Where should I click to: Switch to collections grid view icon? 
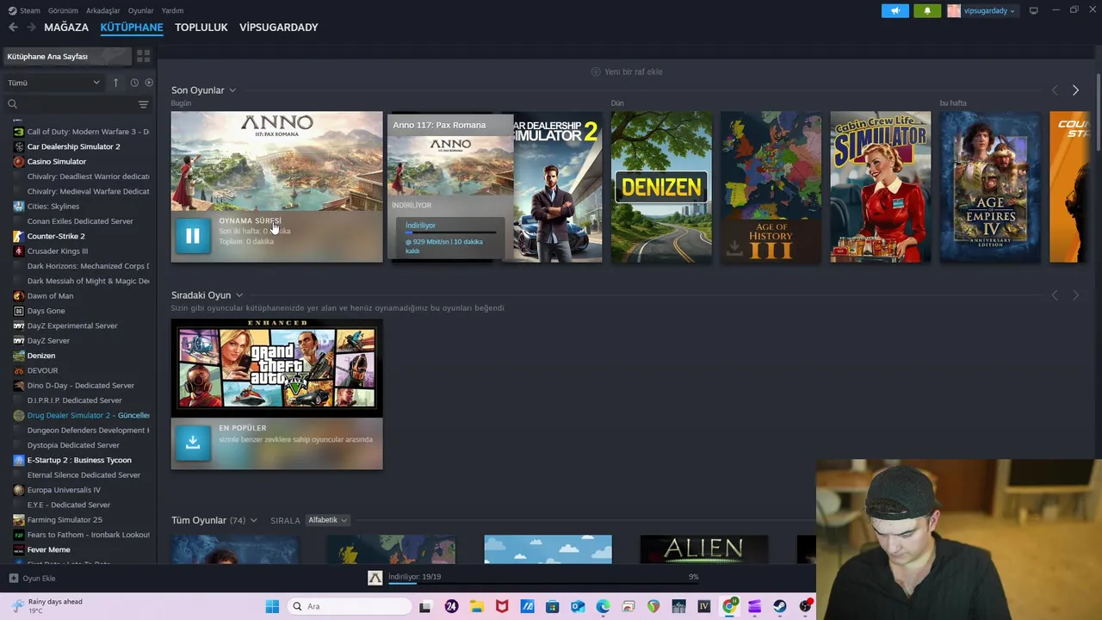(143, 56)
